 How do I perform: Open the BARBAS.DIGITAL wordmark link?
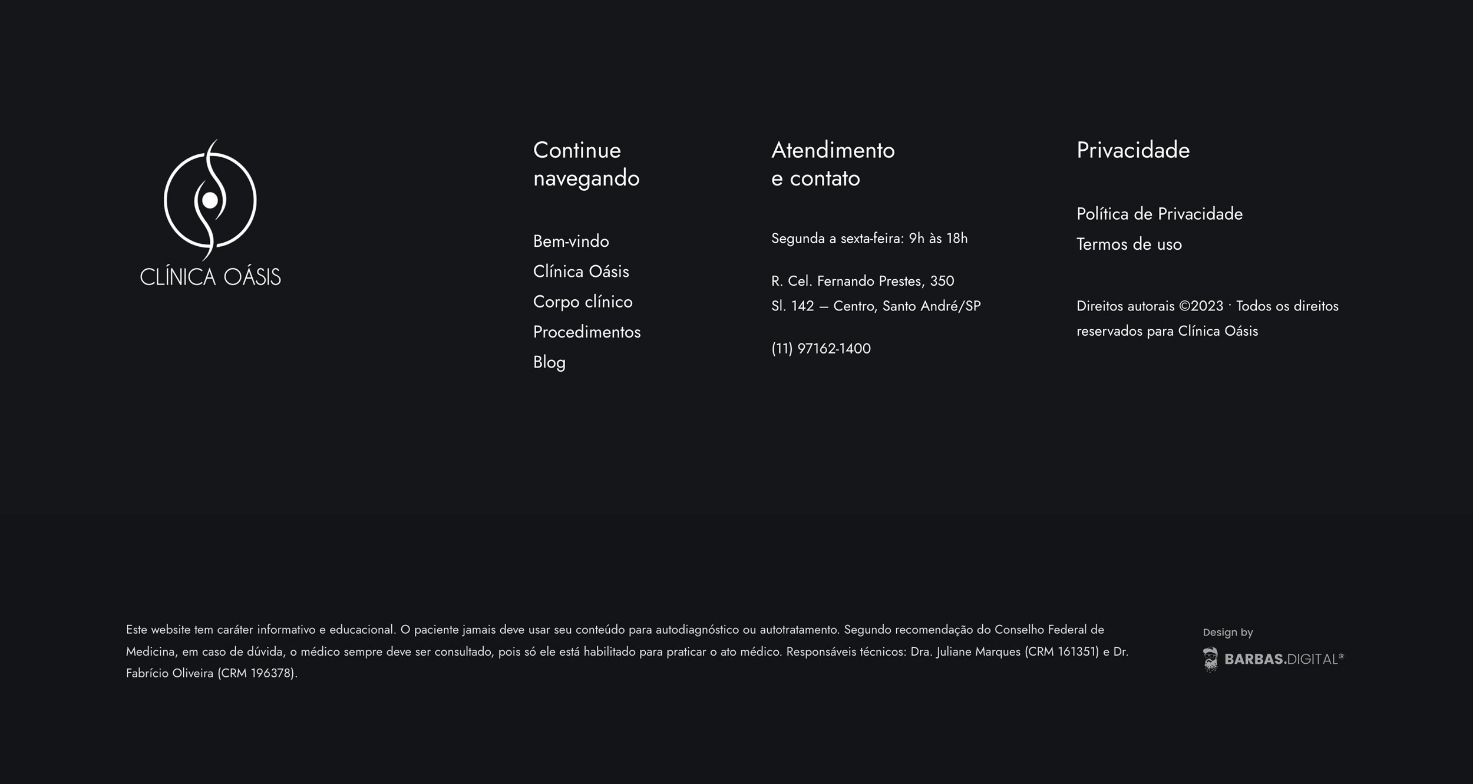click(x=1283, y=659)
